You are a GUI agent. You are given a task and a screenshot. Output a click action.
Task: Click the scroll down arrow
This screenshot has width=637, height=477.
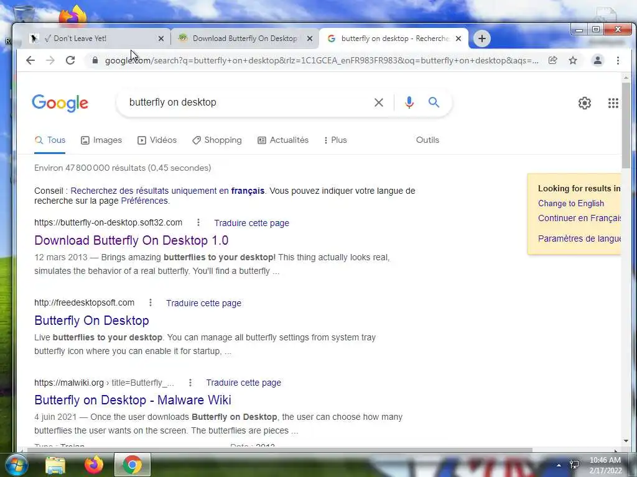coord(626,441)
